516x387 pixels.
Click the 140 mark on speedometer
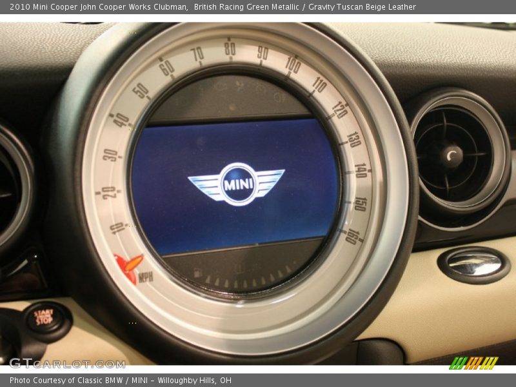[x=361, y=170]
